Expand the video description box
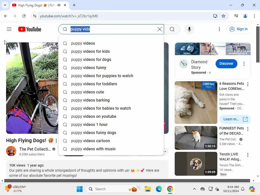Image resolution: width=260 pixels, height=195 pixels. (87, 169)
